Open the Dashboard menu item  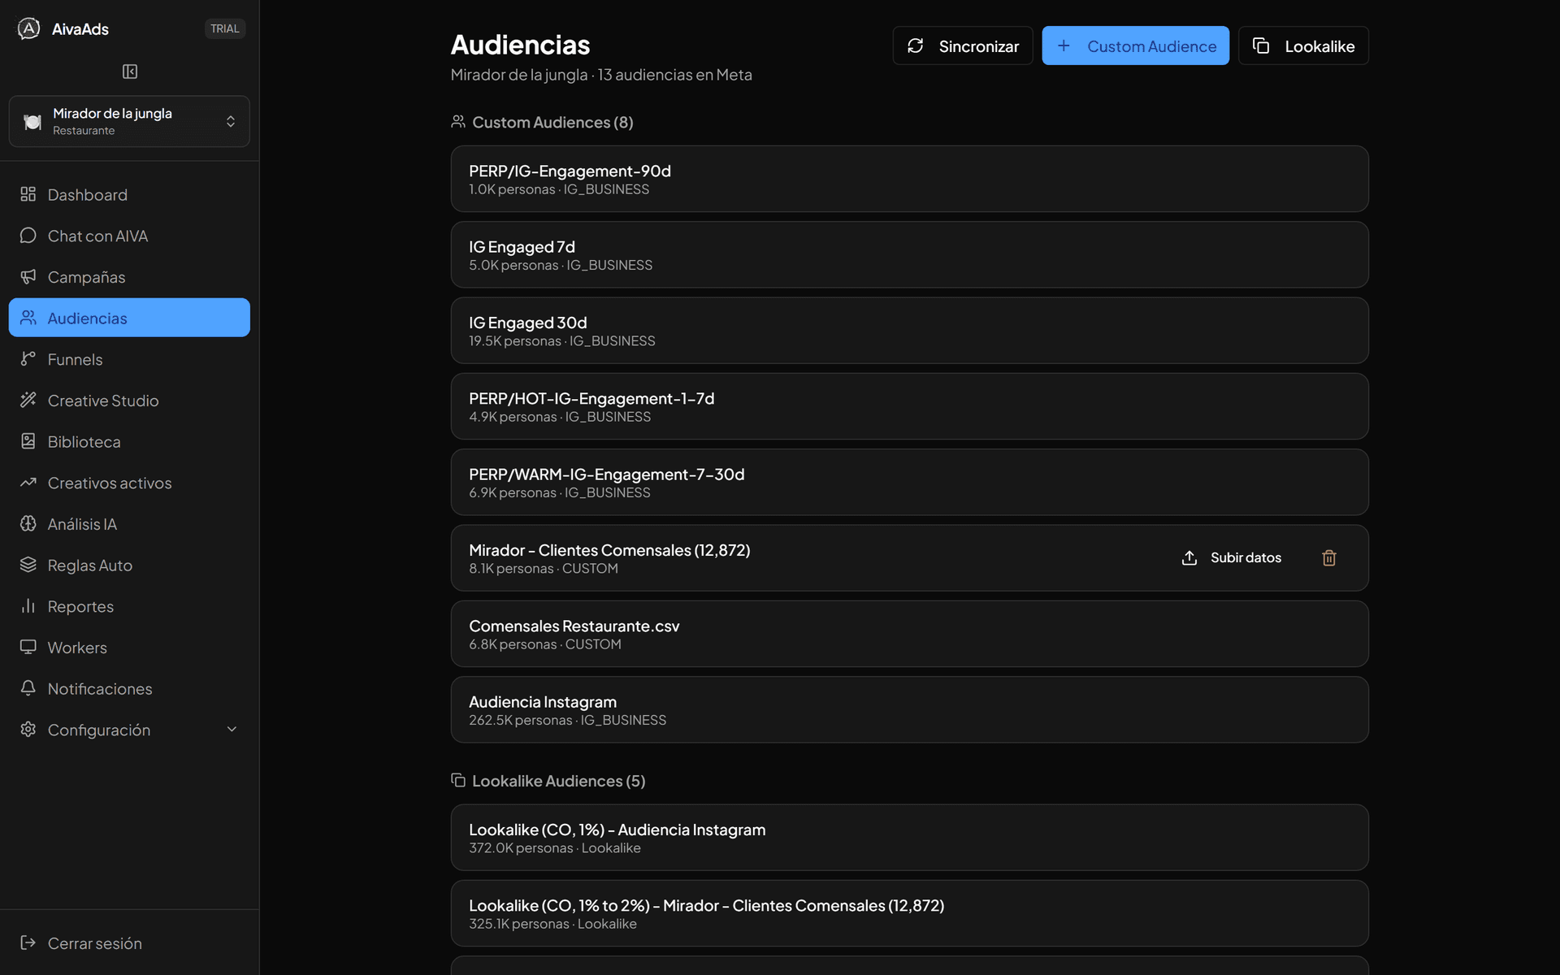[x=129, y=194]
